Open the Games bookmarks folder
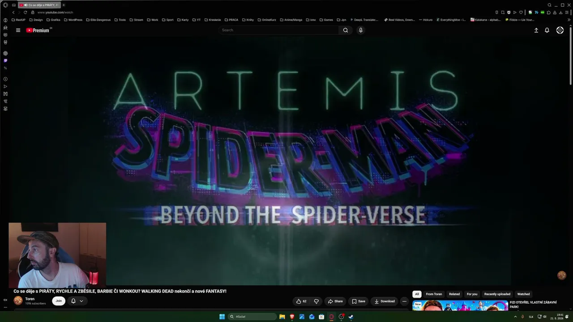This screenshot has width=573, height=322. point(326,20)
